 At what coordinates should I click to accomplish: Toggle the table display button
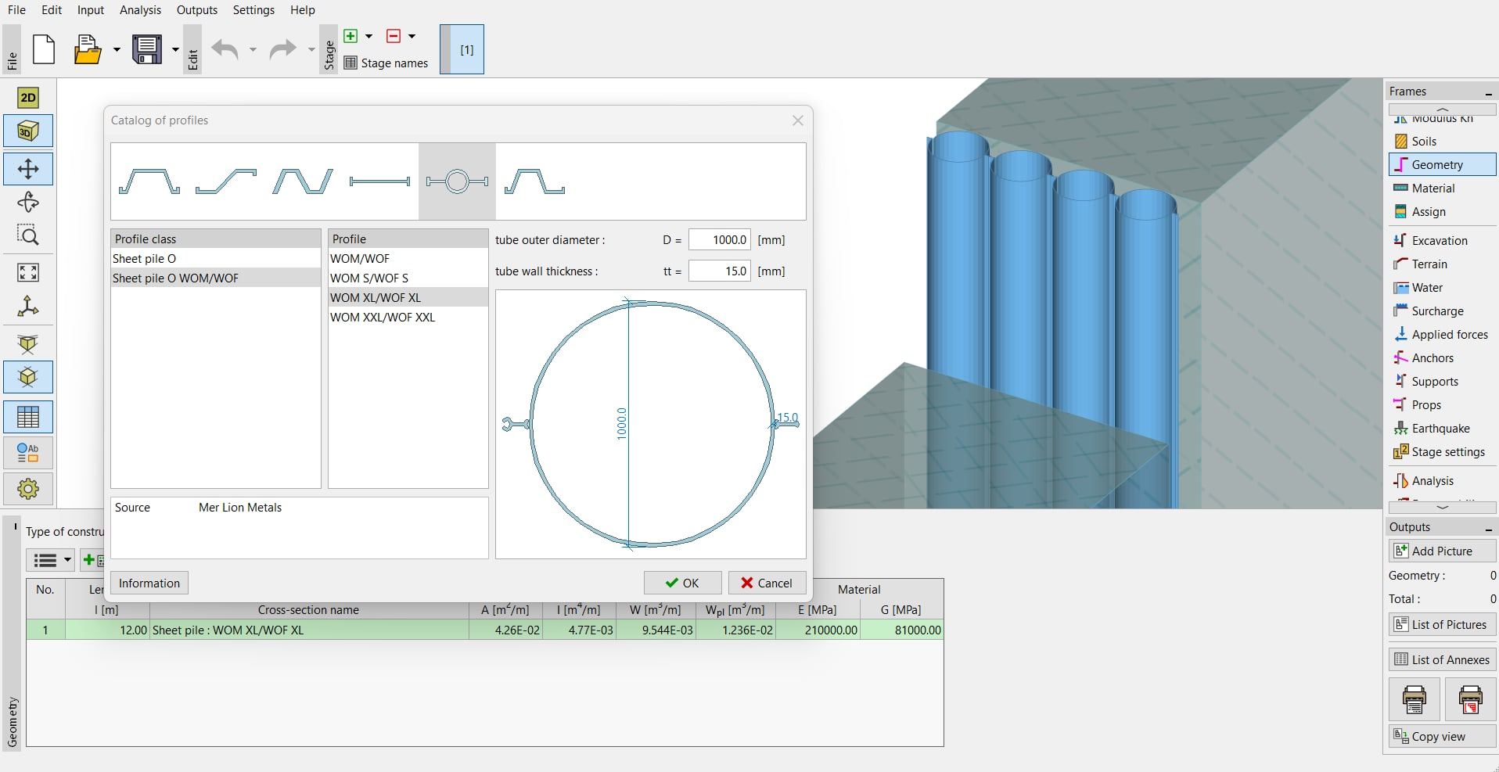(28, 417)
